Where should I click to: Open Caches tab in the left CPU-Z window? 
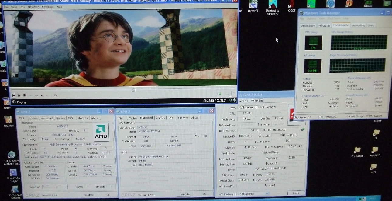[33, 118]
